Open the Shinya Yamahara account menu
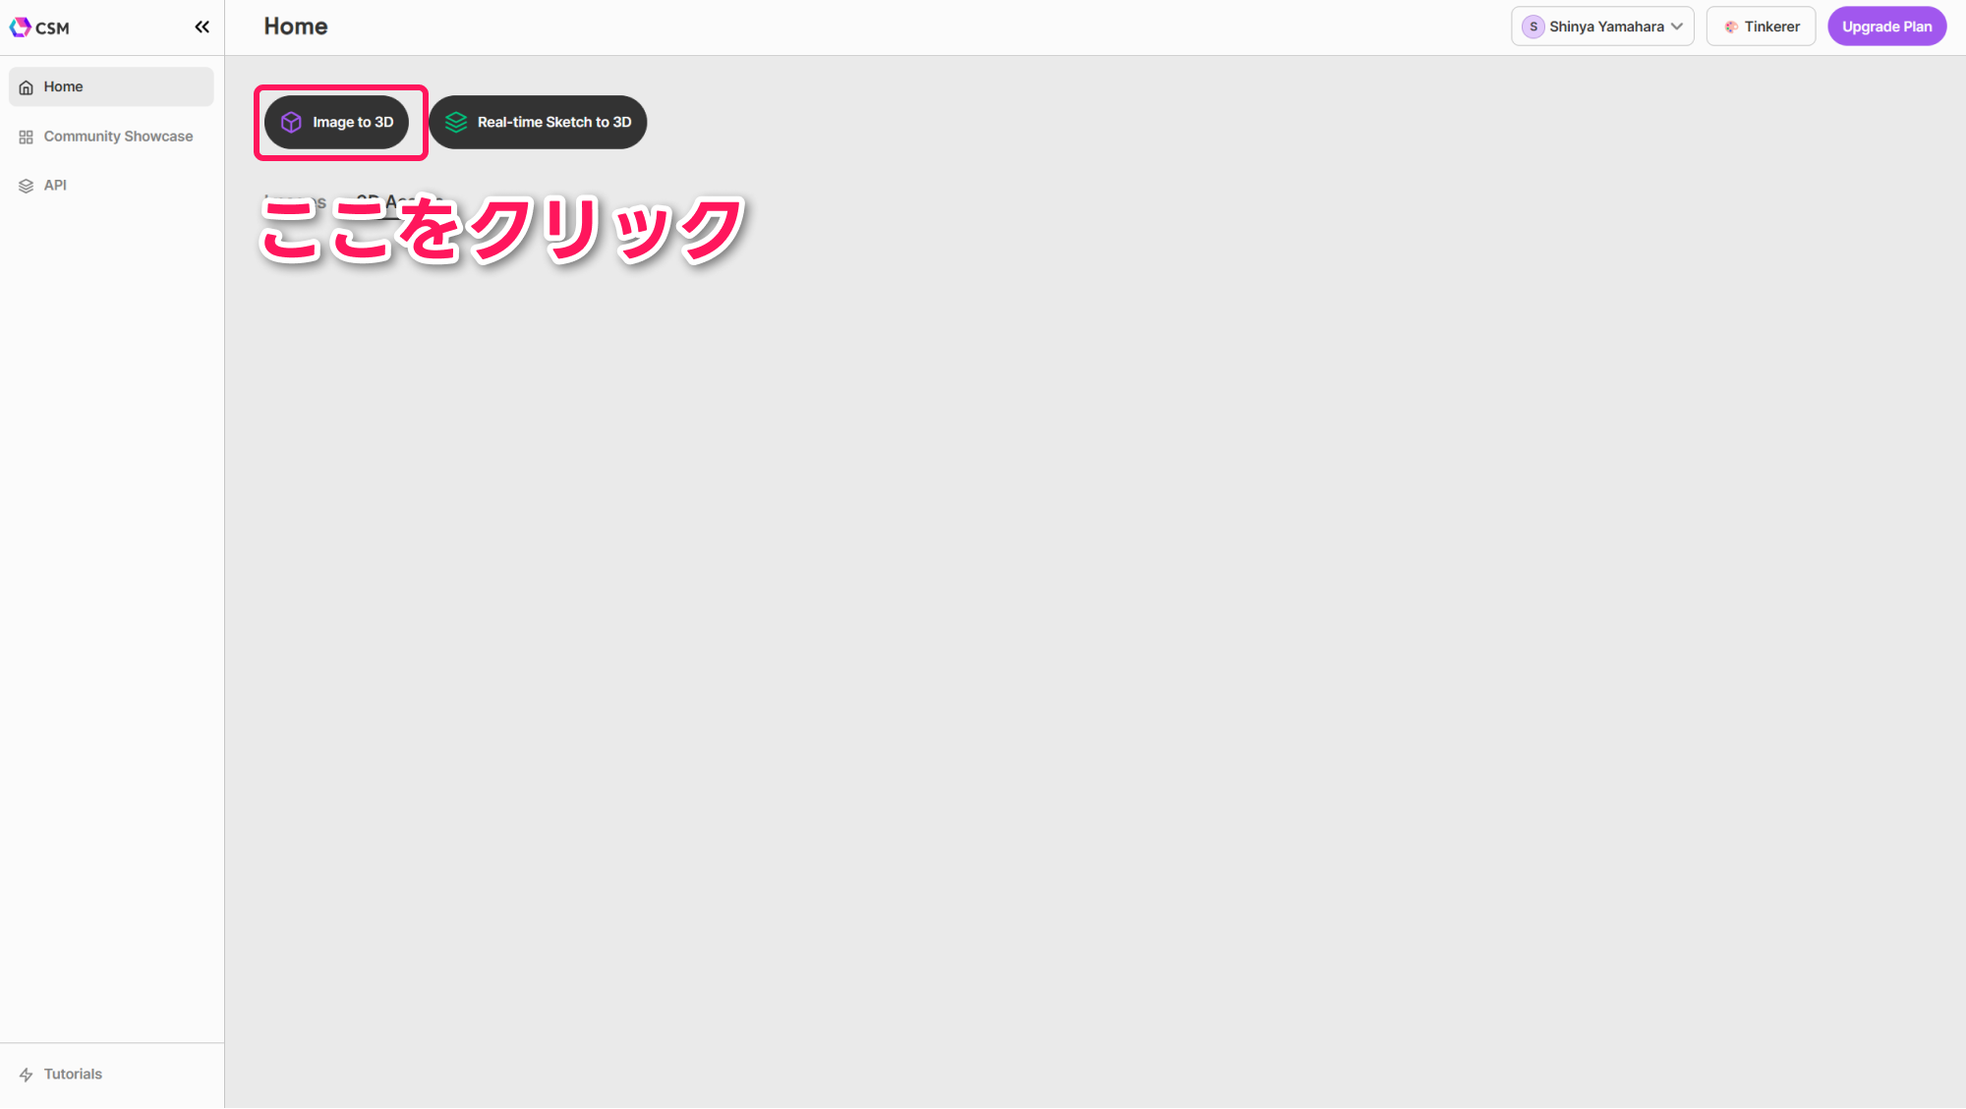1966x1109 pixels. (1605, 27)
